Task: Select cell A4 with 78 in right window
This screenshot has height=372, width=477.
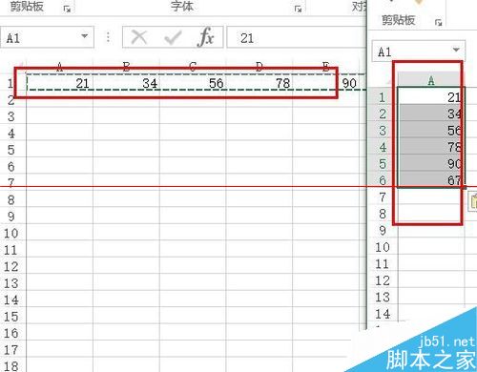Action: pos(431,147)
